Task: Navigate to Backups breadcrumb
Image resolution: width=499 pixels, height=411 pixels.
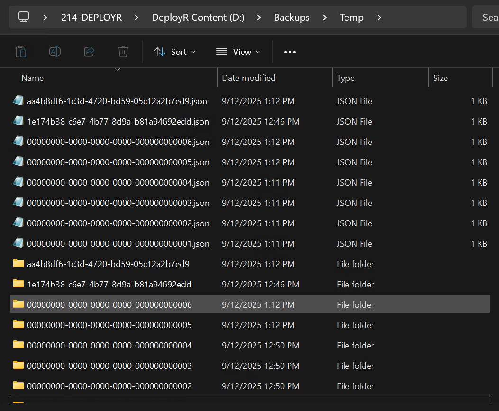Action: [x=292, y=17]
